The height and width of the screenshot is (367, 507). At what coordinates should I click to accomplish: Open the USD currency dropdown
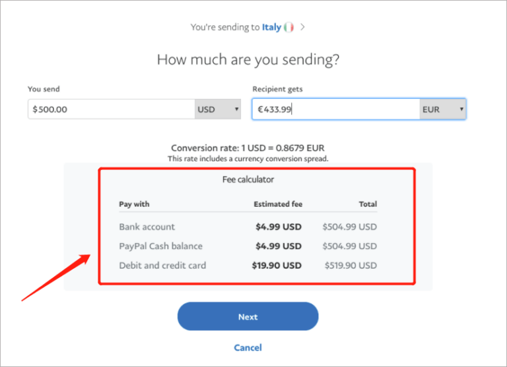(x=218, y=109)
